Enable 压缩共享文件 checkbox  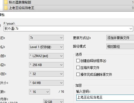click(x=78, y=68)
